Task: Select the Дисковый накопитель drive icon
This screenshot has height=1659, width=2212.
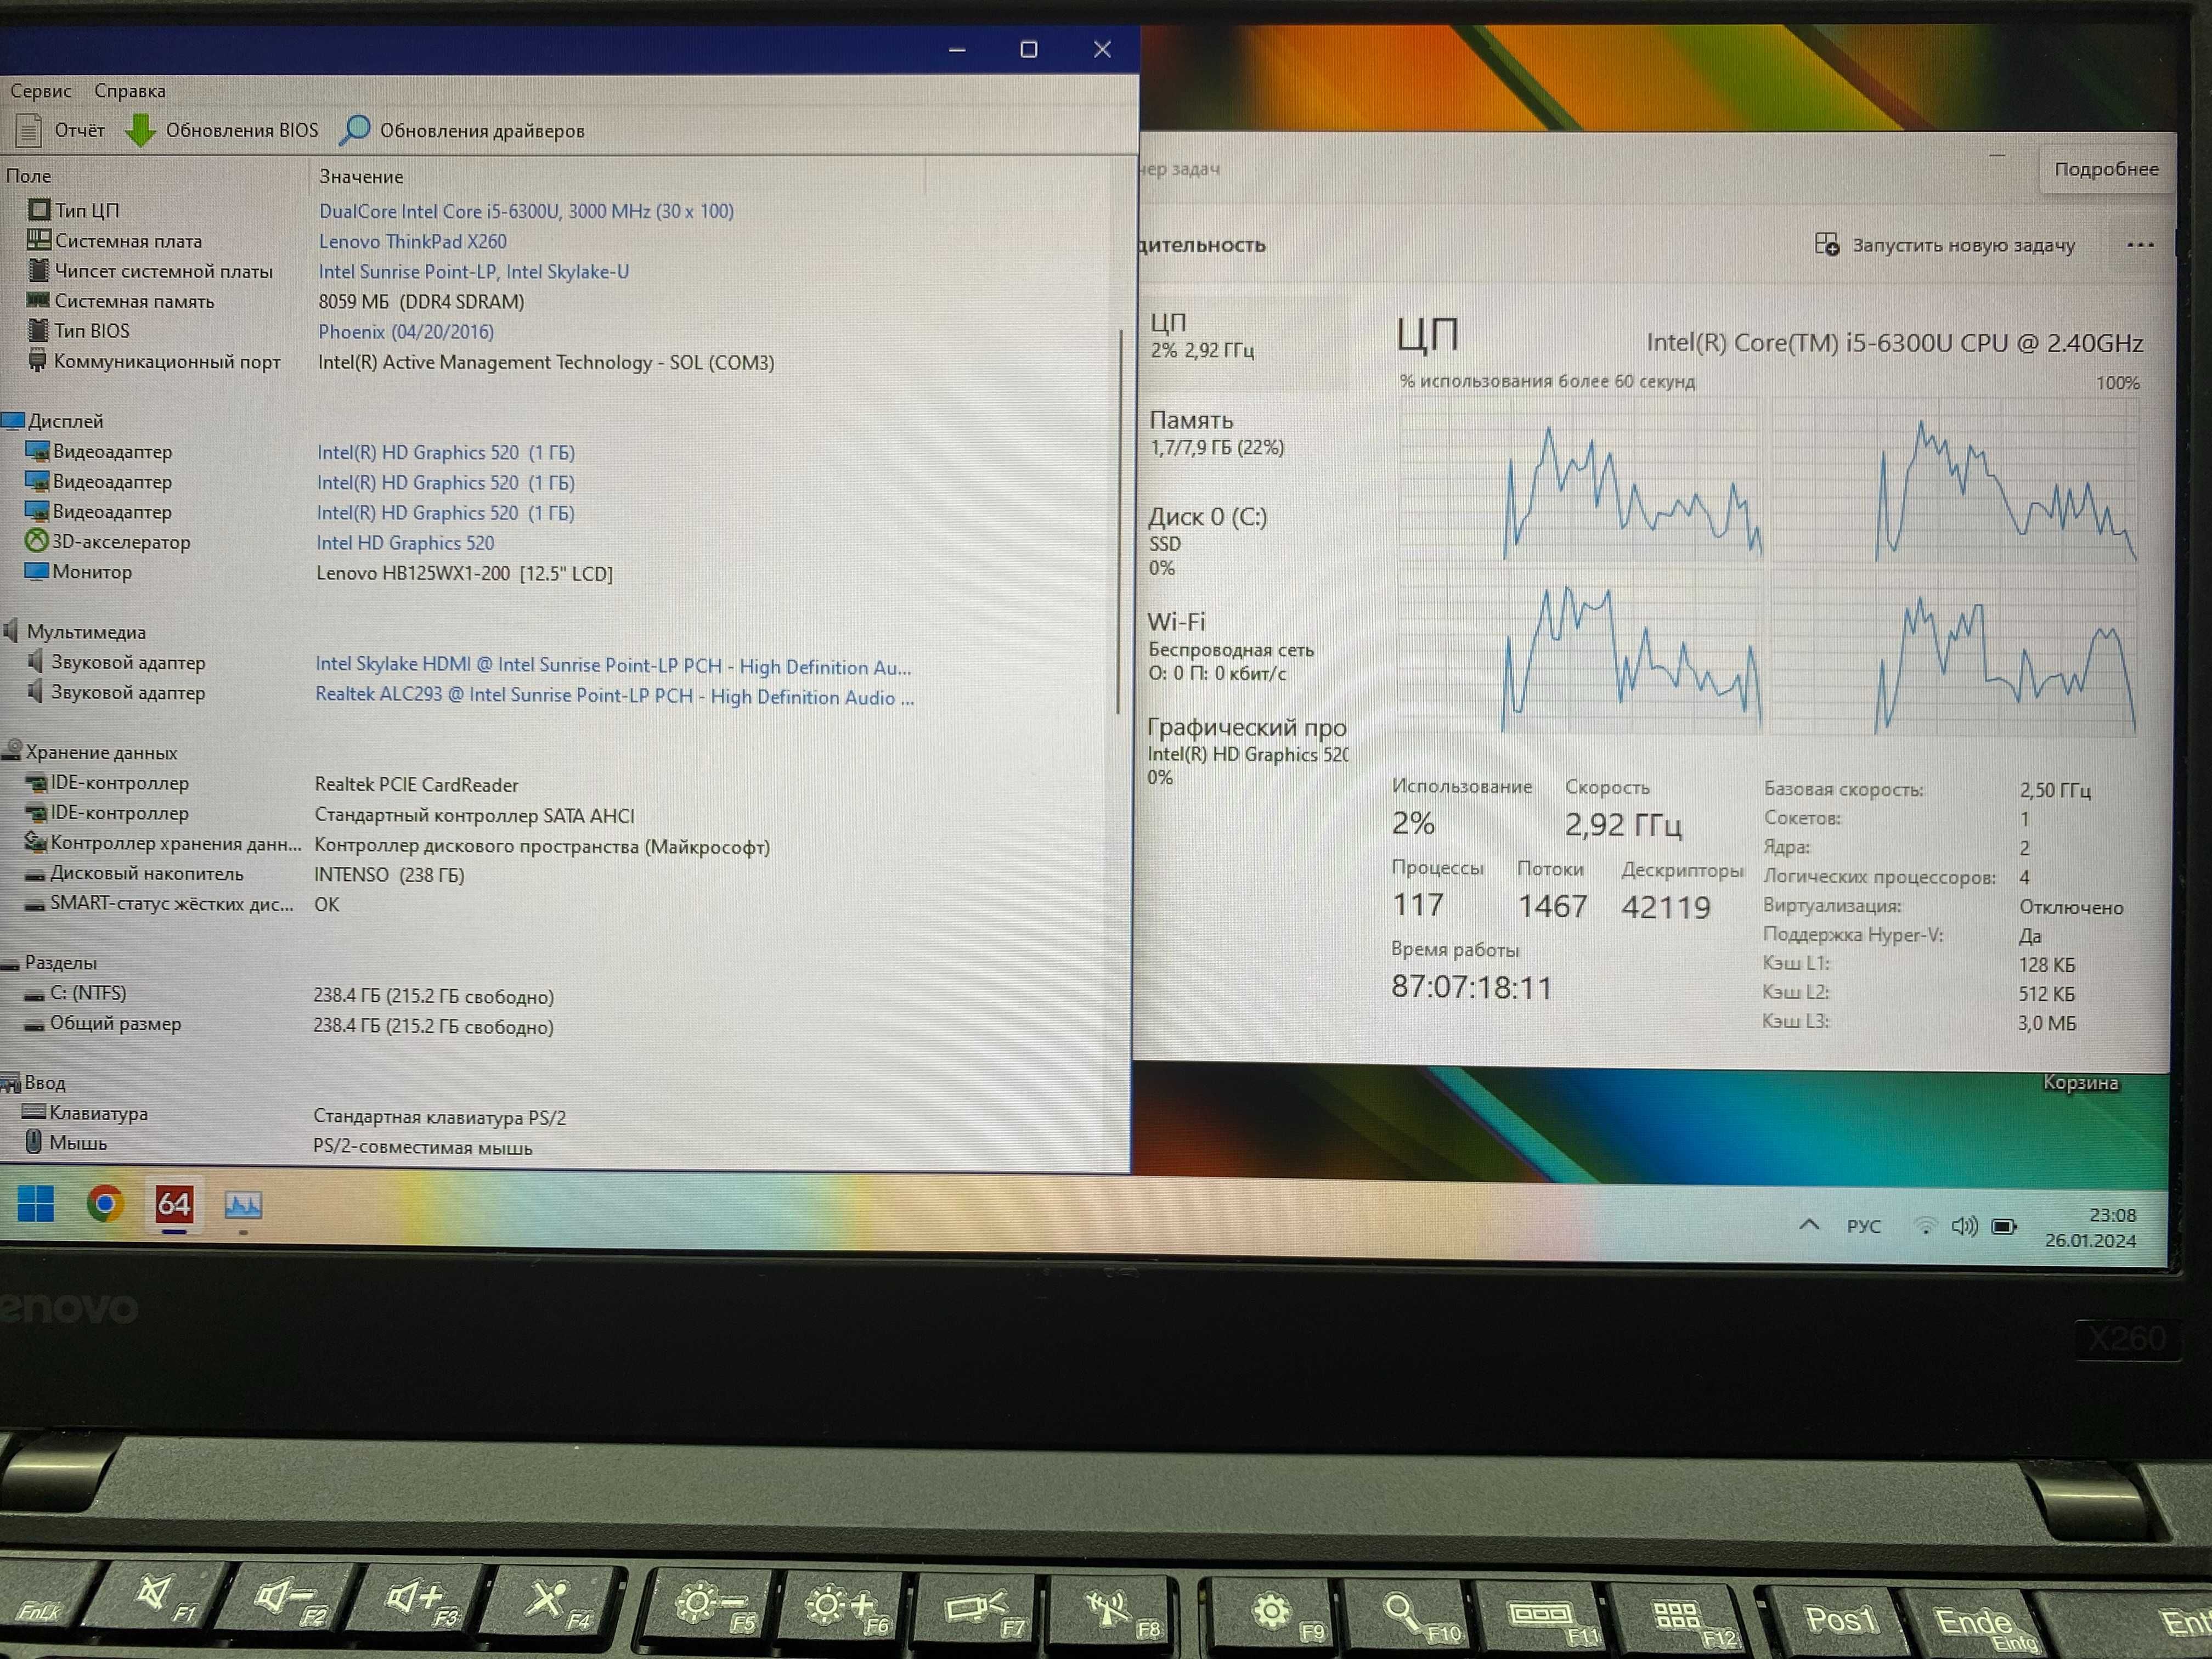Action: pyautogui.click(x=35, y=874)
